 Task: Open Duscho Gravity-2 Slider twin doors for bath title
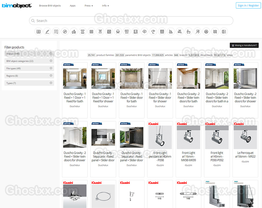pyautogui.click(x=188, y=98)
